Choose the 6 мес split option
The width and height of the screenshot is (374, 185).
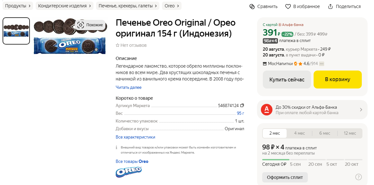pos(325,133)
